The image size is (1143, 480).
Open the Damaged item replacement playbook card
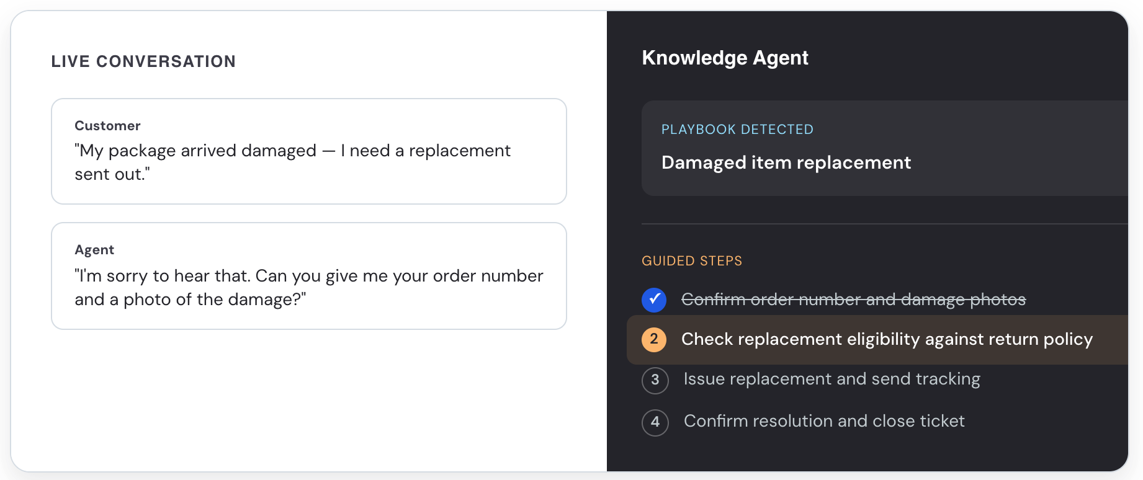click(x=884, y=148)
